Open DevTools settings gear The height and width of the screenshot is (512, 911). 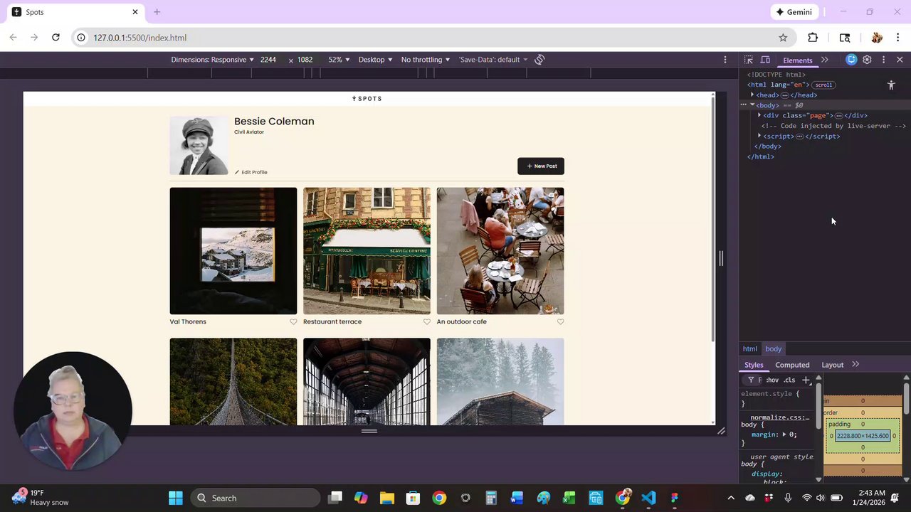click(x=867, y=60)
